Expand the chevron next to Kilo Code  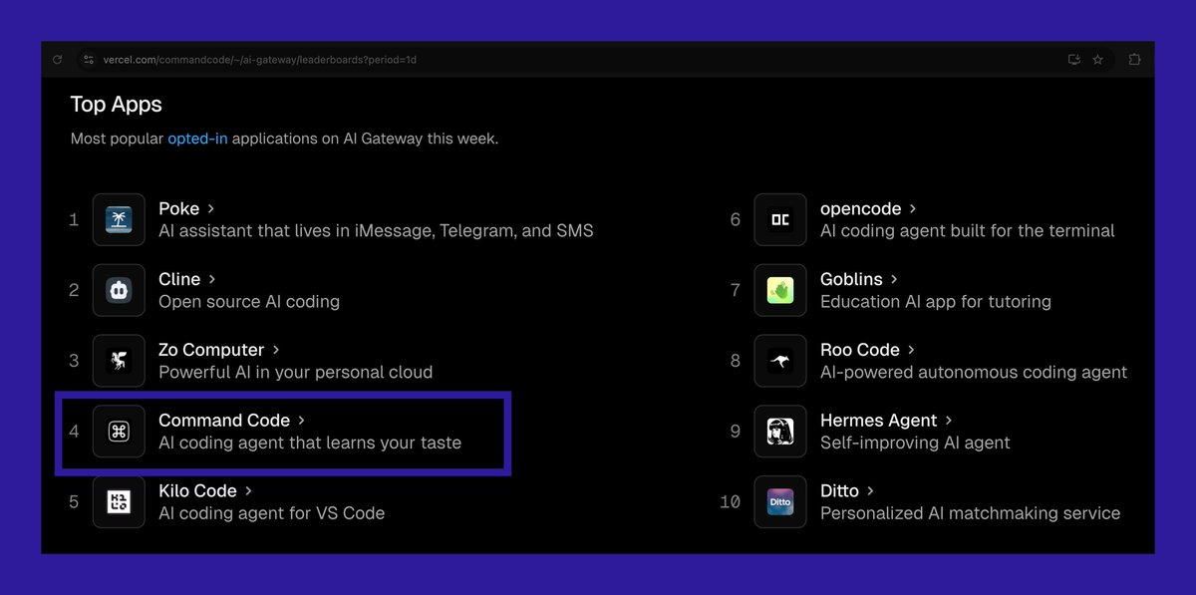coord(247,491)
